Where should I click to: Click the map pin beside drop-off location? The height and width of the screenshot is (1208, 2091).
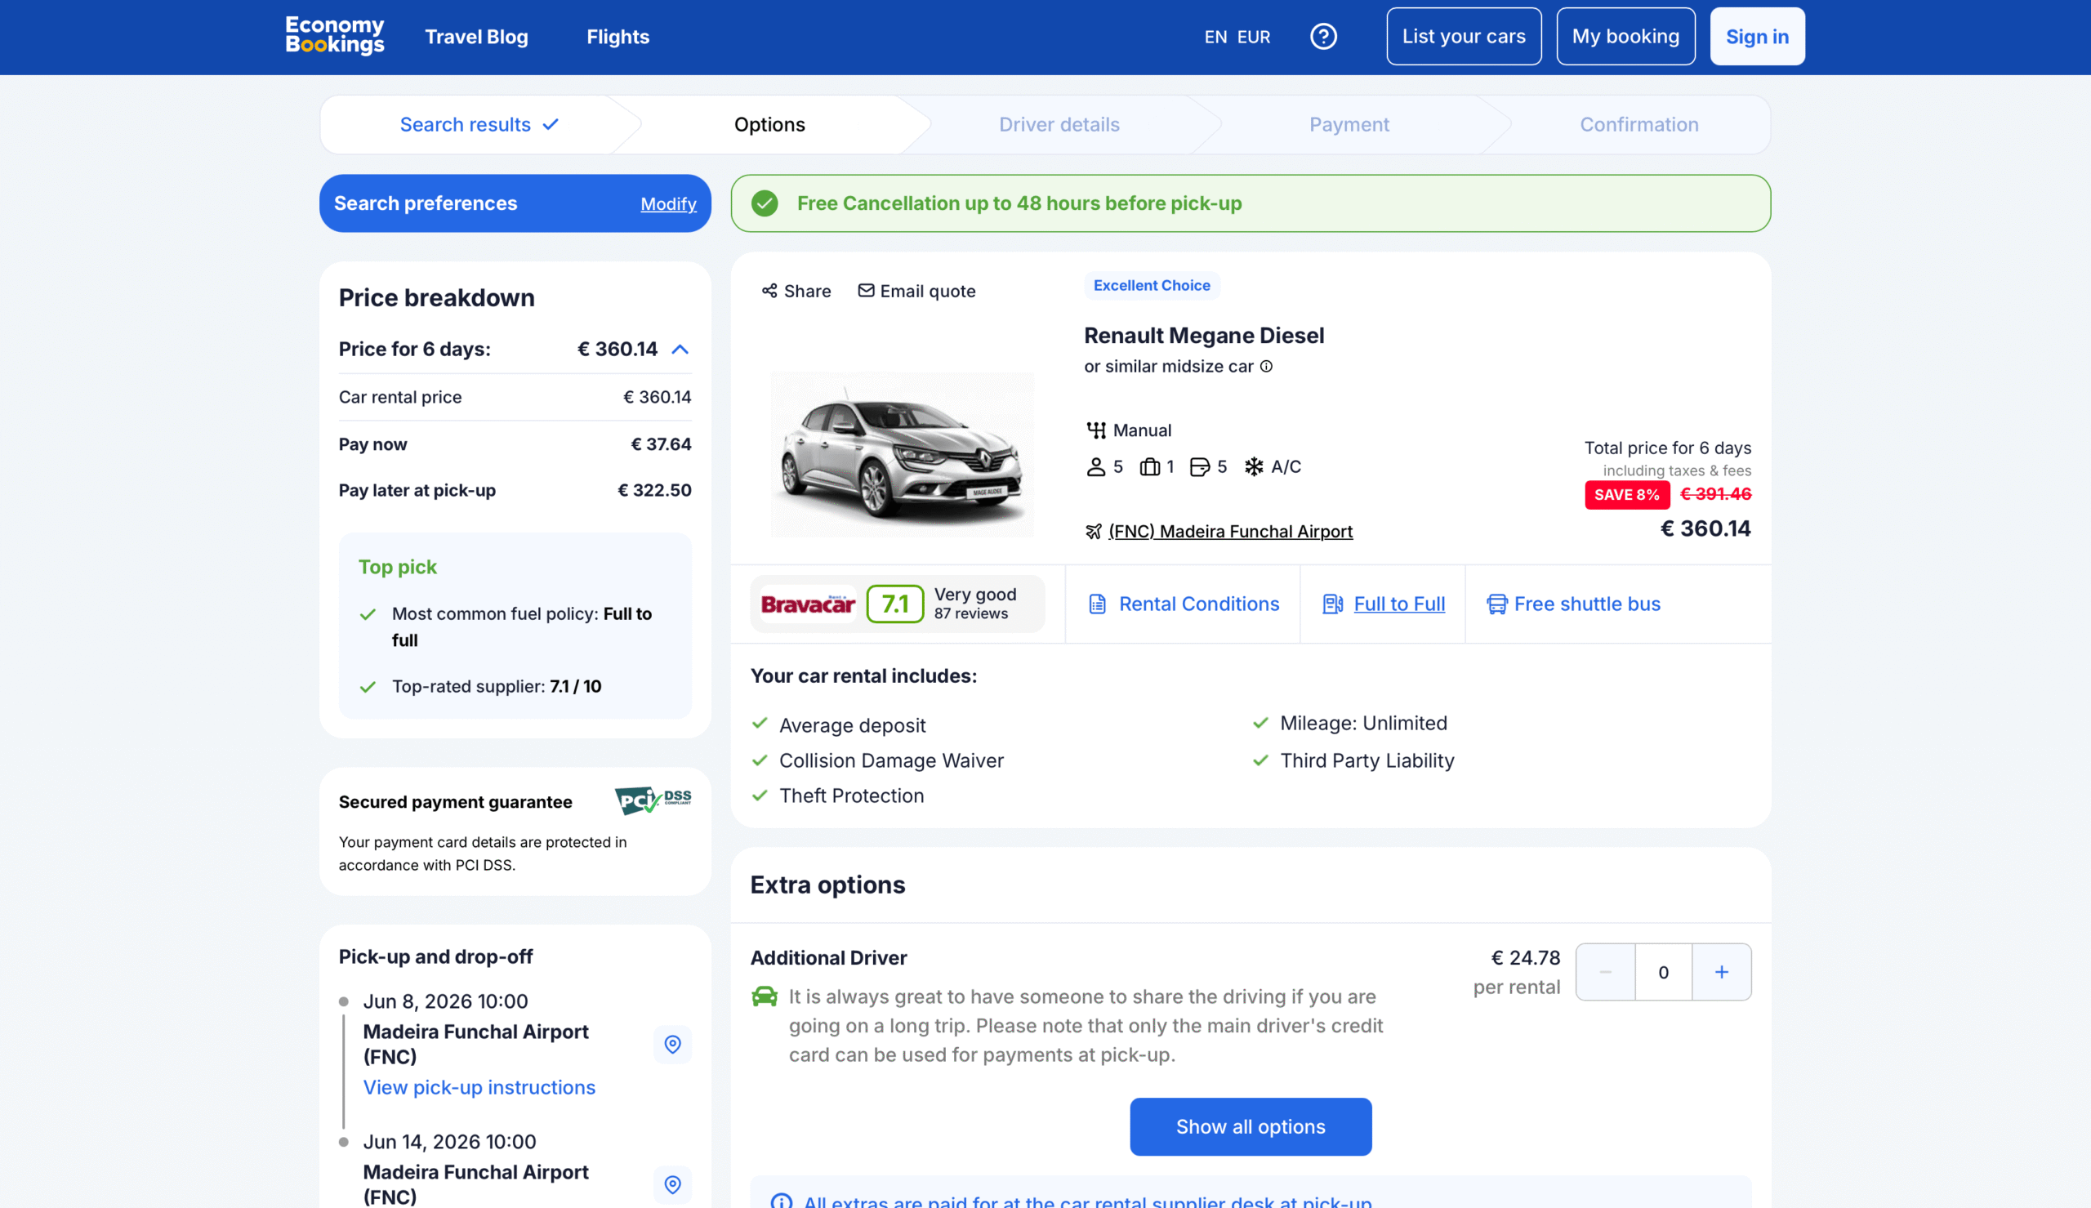(x=673, y=1185)
